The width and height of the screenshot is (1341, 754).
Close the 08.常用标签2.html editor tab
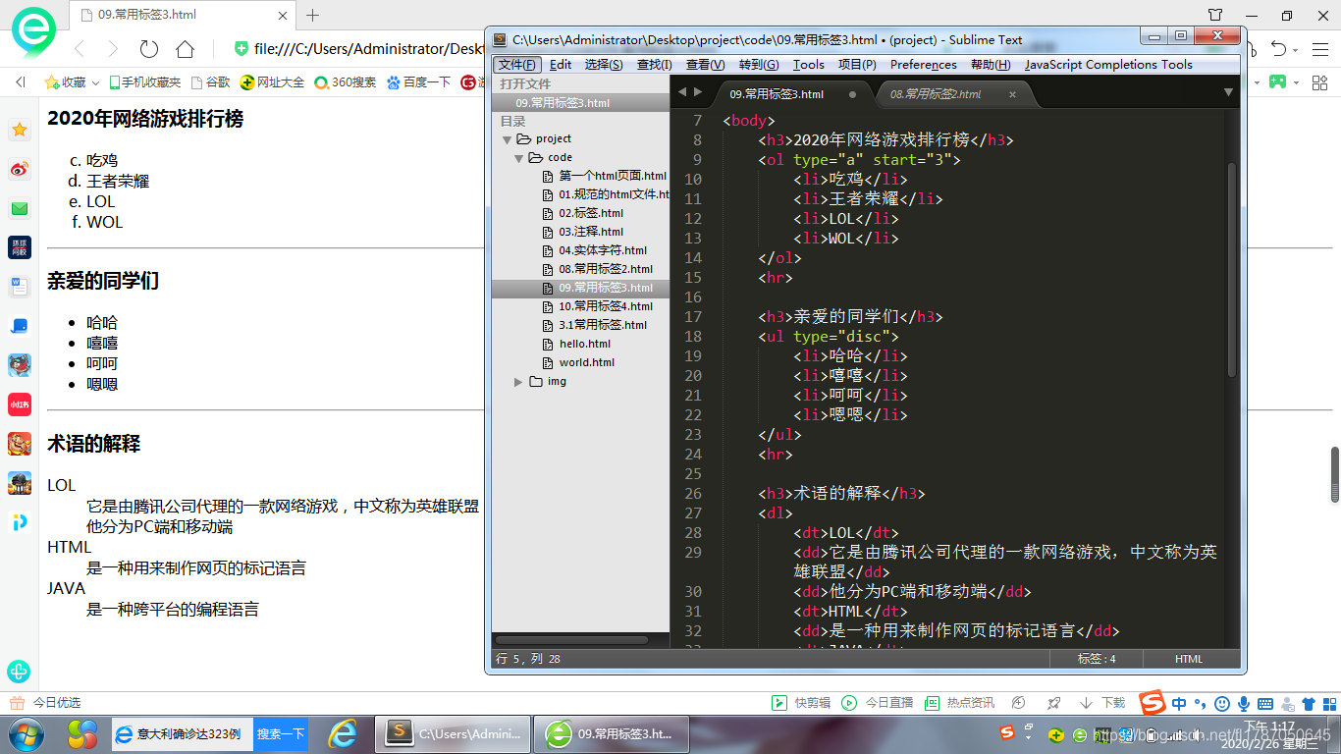click(x=1013, y=94)
